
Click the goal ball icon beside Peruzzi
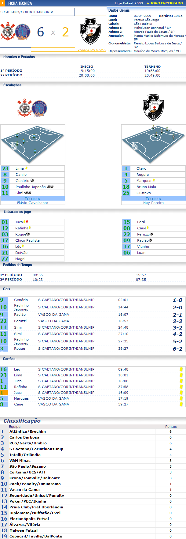tap(151, 234)
